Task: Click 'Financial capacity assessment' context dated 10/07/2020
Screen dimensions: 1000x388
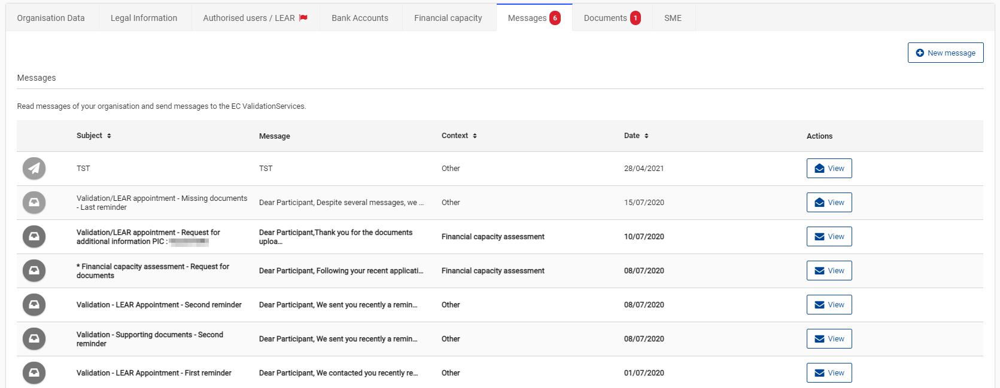Action: coord(493,237)
